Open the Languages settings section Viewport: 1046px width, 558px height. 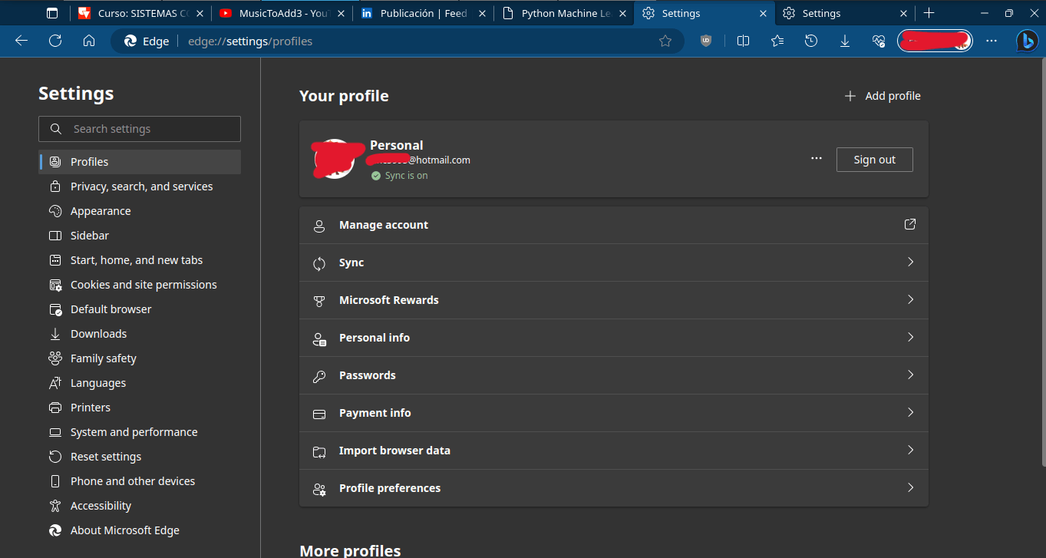click(140, 383)
